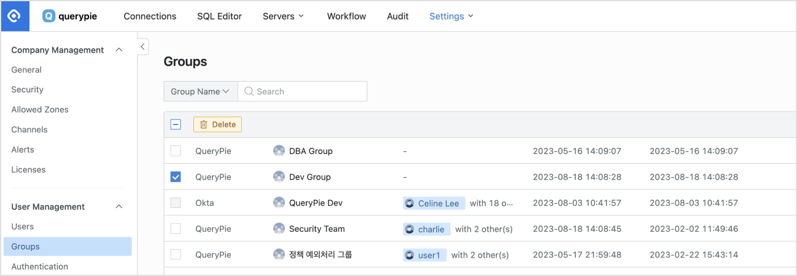Click the Dev Group name
This screenshot has width=797, height=276.
(310, 177)
